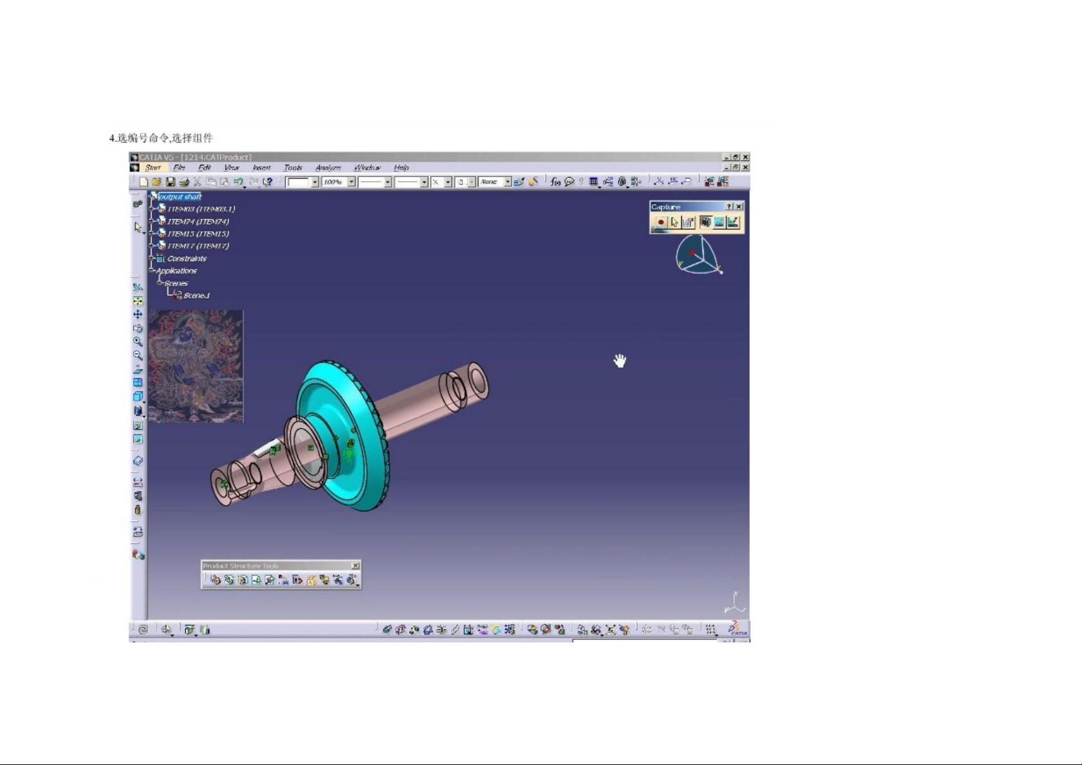The width and height of the screenshot is (1082, 765).
Task: Open the Tools menu
Action: click(293, 168)
